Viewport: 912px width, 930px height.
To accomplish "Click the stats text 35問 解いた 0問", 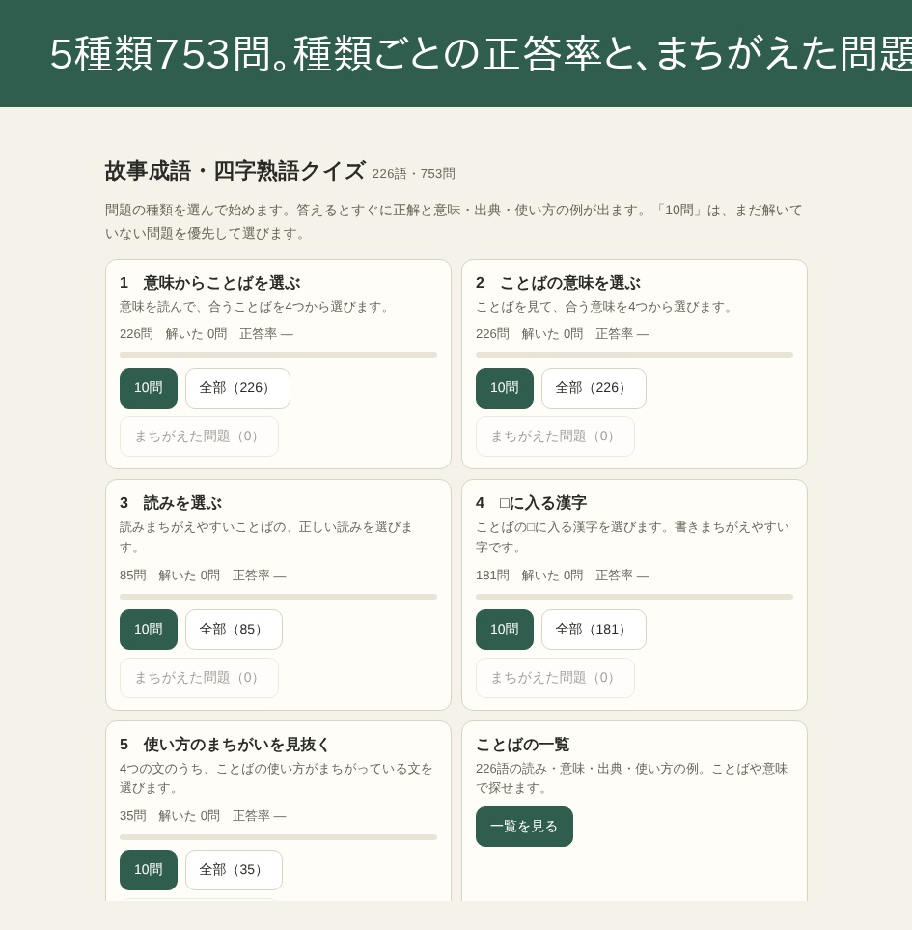I will tap(170, 816).
